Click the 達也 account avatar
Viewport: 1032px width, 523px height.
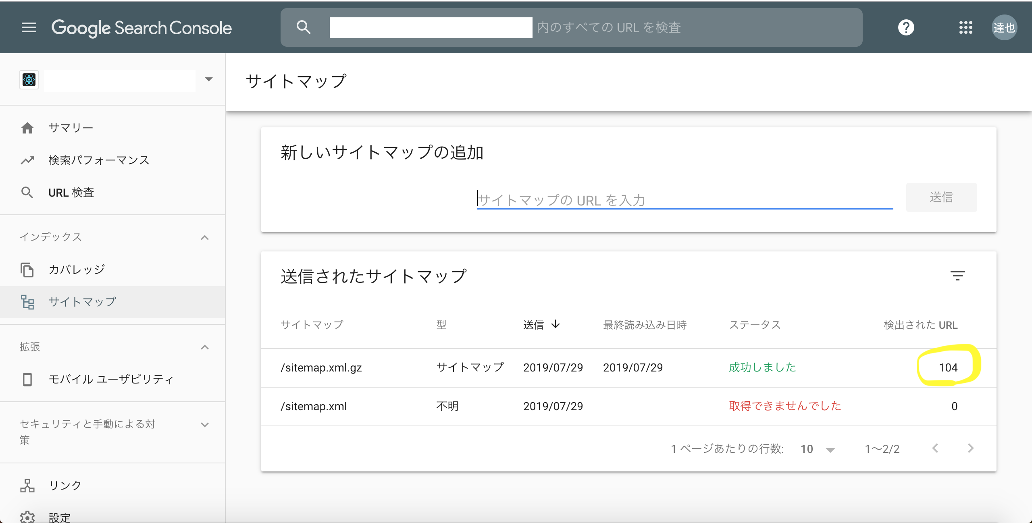click(x=1004, y=27)
